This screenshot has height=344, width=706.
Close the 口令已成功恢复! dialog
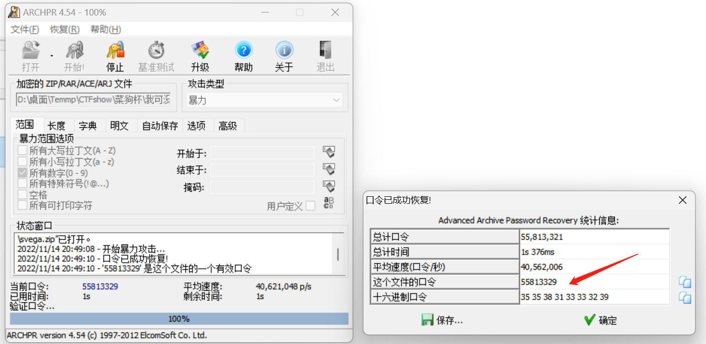[x=682, y=200]
